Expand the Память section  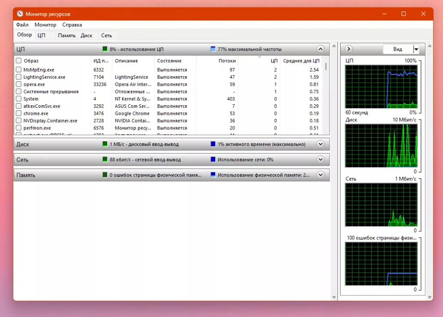point(320,175)
